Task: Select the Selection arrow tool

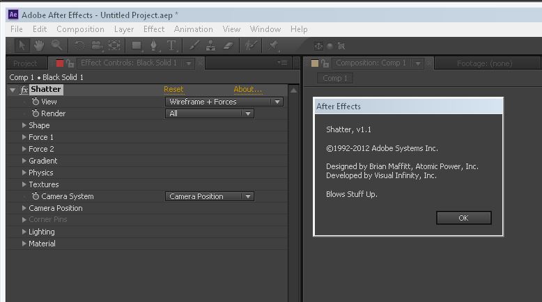Action: [22, 45]
